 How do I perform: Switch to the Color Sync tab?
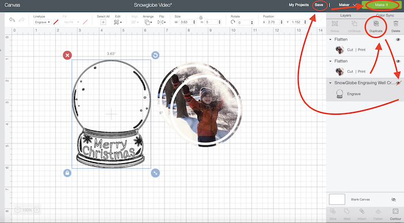[x=385, y=16]
